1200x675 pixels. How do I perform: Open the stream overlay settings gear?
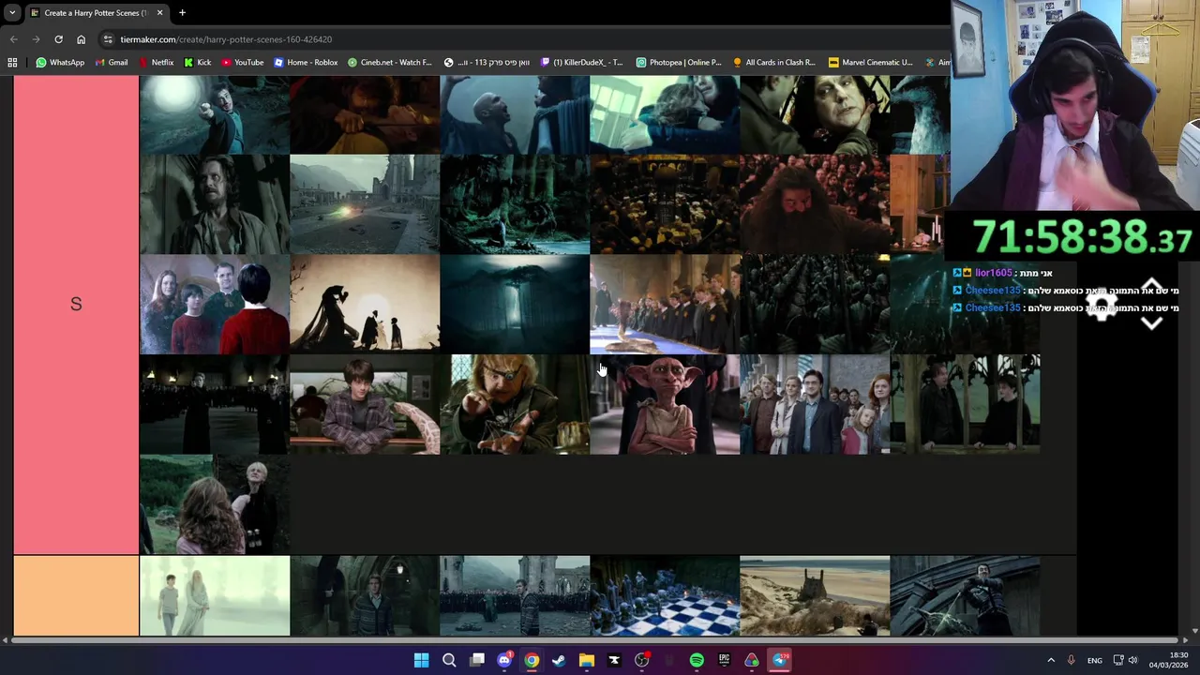point(1102,307)
